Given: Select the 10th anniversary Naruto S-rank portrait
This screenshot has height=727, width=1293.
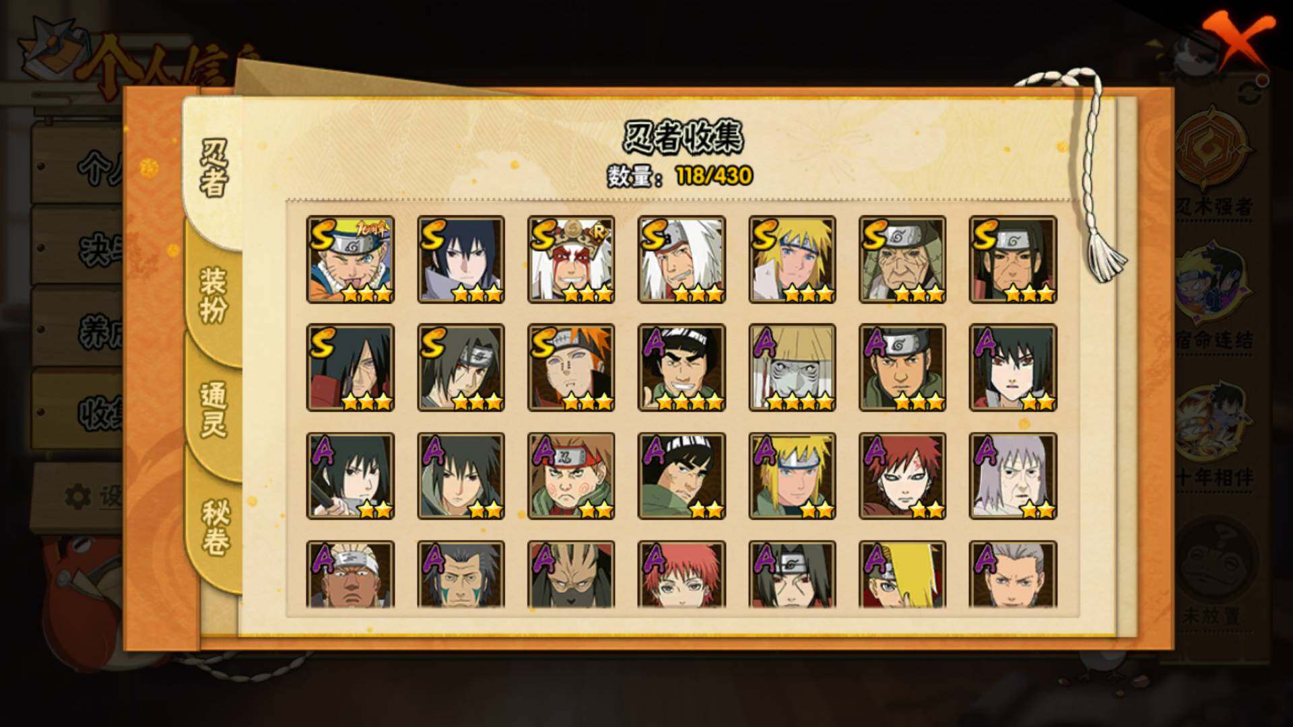Looking at the screenshot, I should click(350, 259).
